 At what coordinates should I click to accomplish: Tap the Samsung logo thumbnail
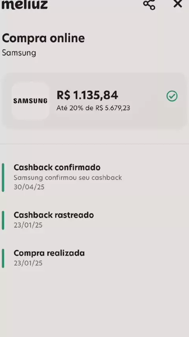coord(30,101)
